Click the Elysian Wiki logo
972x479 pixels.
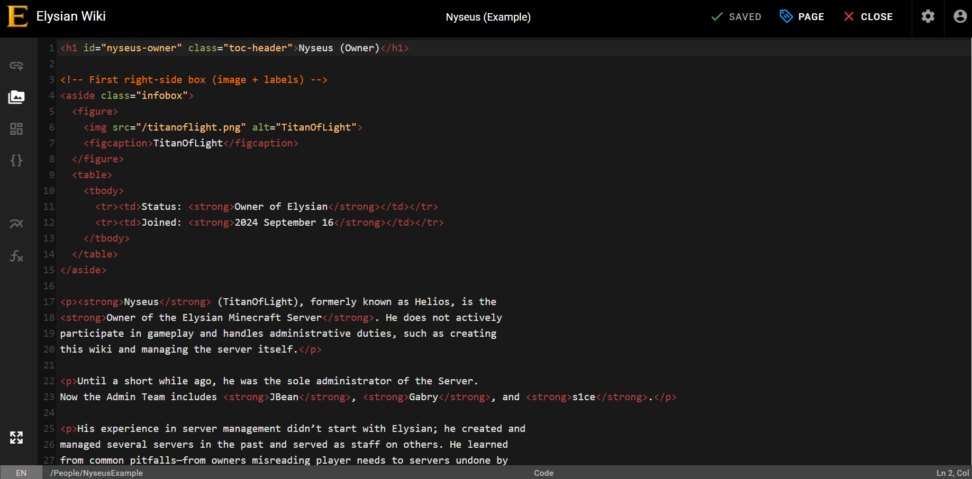tap(17, 16)
